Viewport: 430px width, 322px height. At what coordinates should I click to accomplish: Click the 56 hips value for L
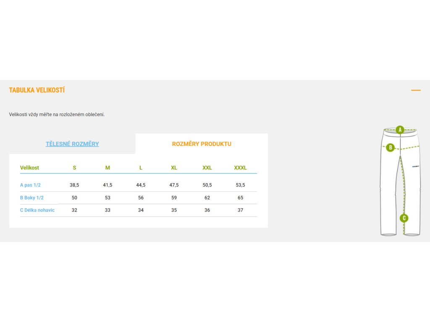pyautogui.click(x=141, y=198)
